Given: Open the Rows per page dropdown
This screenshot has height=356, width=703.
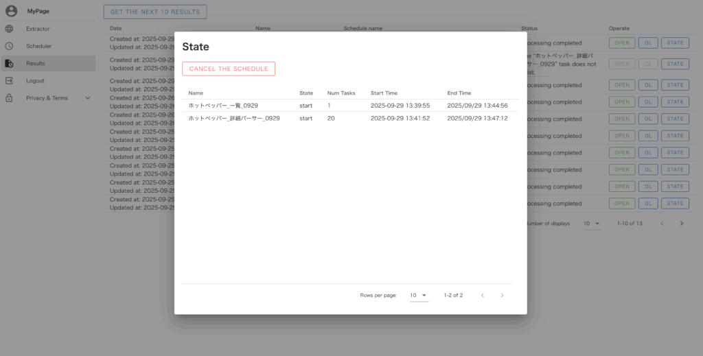Looking at the screenshot, I should tap(419, 296).
